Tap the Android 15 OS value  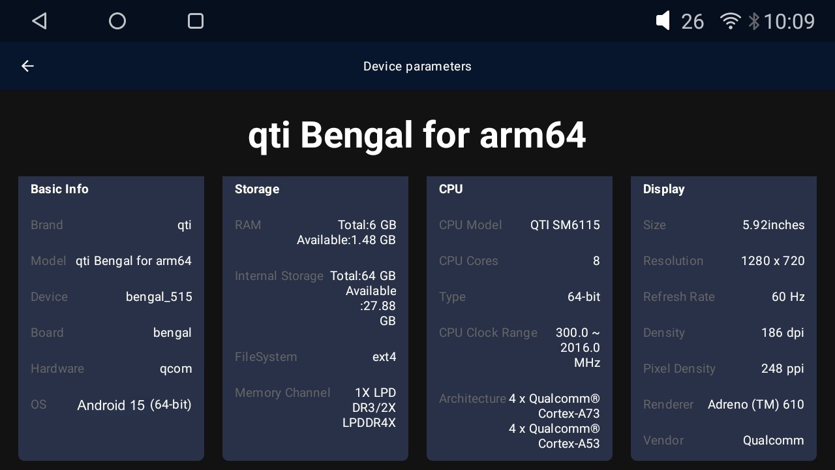tap(111, 405)
